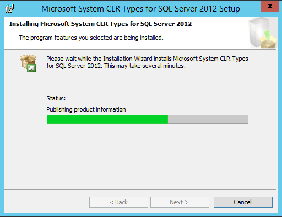Click the disabled Back button
282x217 pixels.
click(x=118, y=202)
